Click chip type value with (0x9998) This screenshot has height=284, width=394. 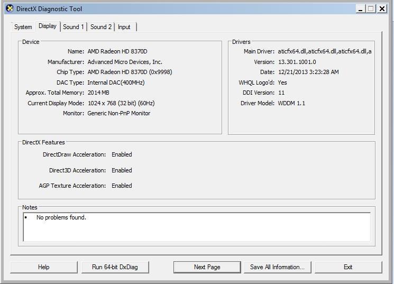tap(130, 72)
